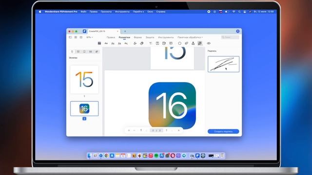Select the Pencil drawing tool
312x175 pixels.
135,43
